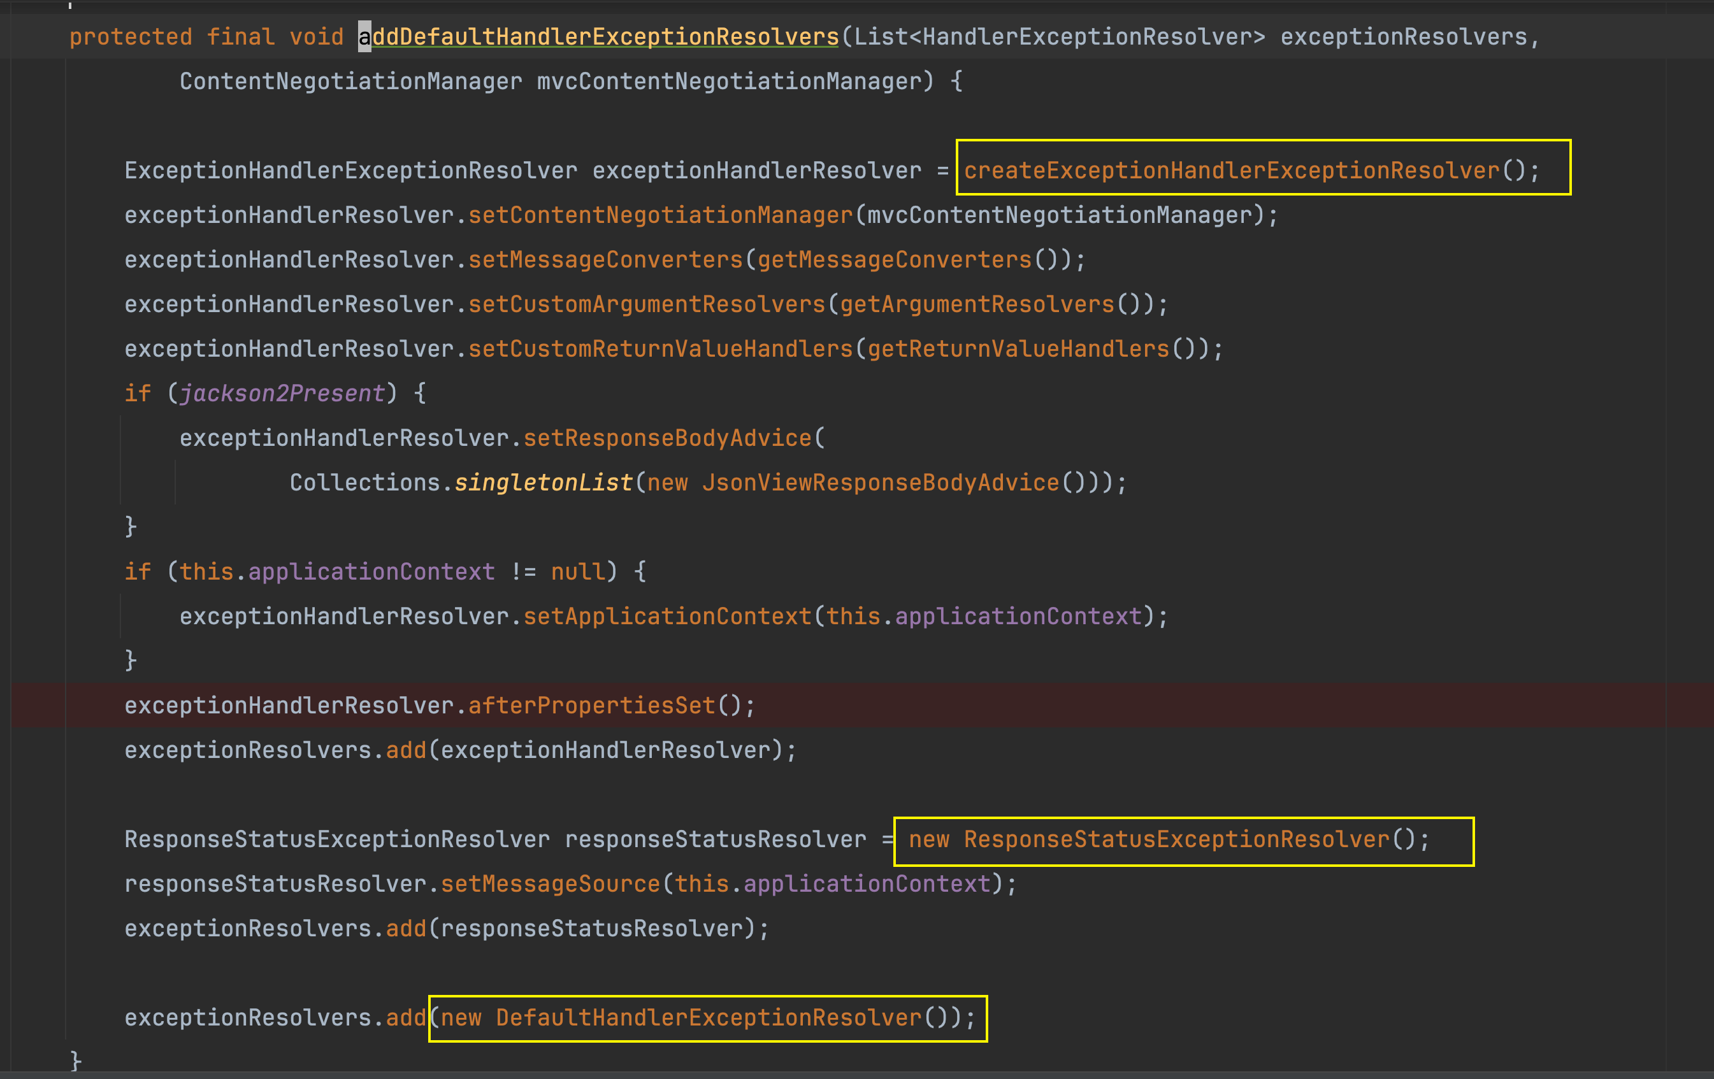The width and height of the screenshot is (1714, 1079).
Task: Click the 'protected' keyword in method signature
Action: (131, 36)
